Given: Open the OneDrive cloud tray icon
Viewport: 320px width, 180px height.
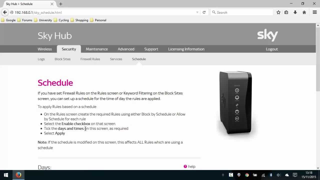Looking at the screenshot, I should click(287, 175).
